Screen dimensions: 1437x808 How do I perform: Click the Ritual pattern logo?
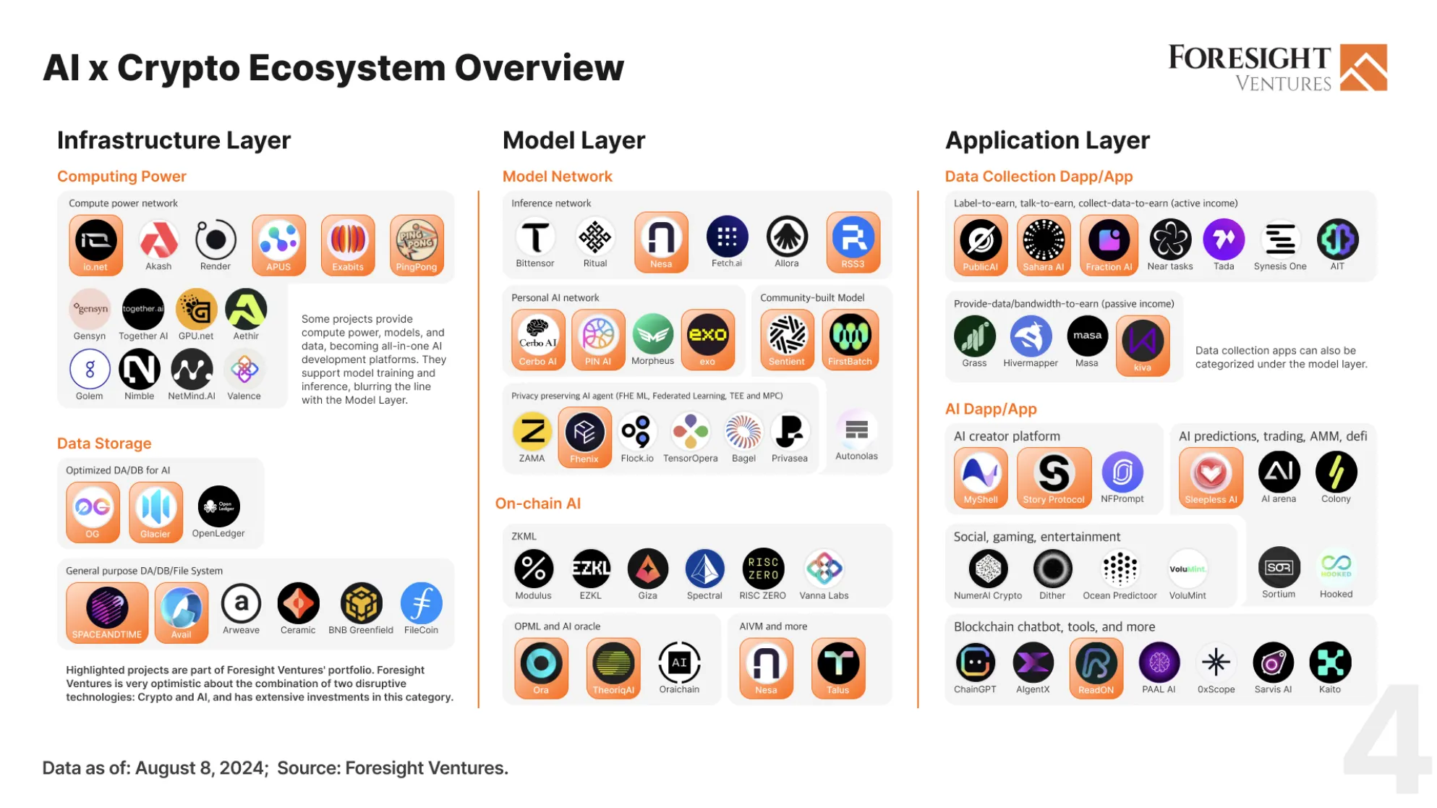click(595, 237)
